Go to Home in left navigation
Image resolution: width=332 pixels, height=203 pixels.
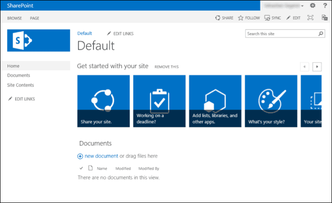pos(36,66)
